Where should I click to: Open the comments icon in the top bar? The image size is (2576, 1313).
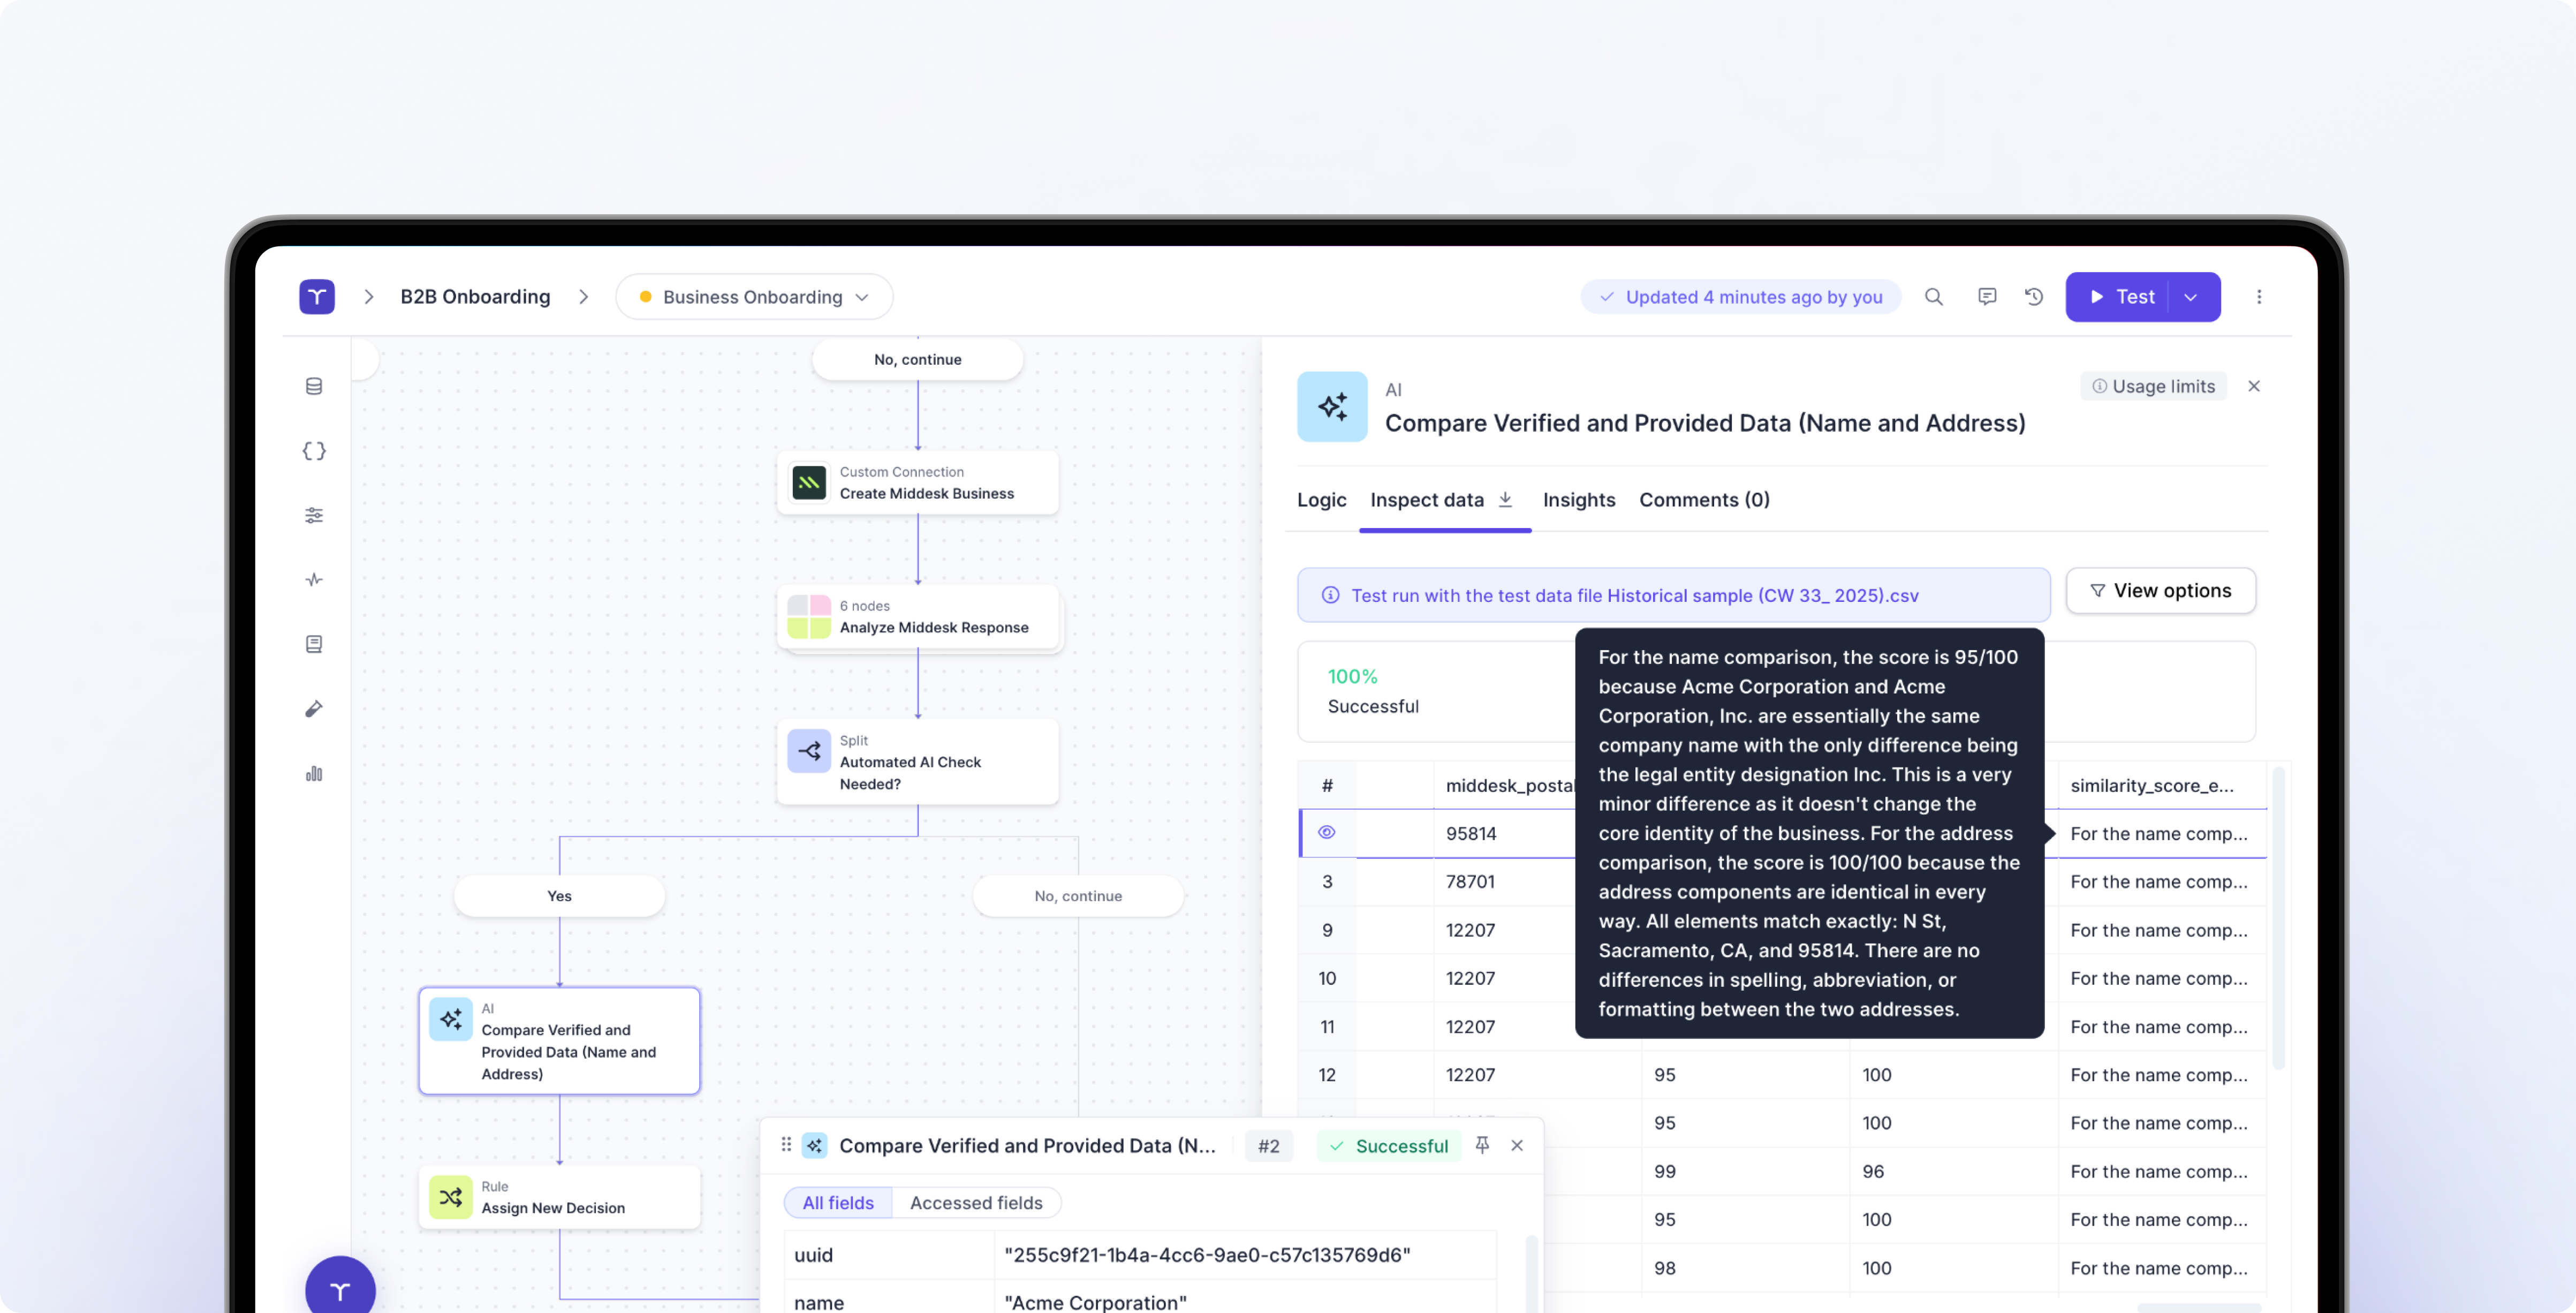click(x=1986, y=297)
